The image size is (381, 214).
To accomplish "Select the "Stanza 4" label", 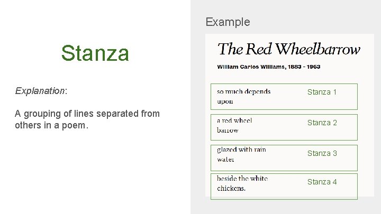I will 322,182.
